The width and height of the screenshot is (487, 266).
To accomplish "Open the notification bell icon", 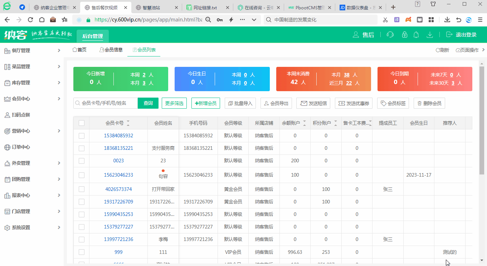I will pos(416,35).
